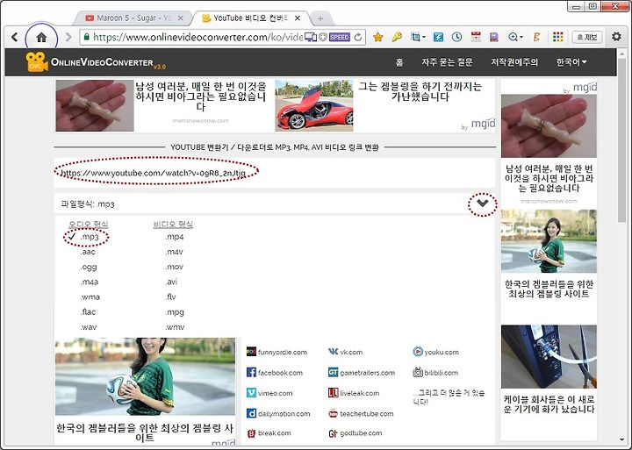Collapse the 파일형식 format chevron
632x450 pixels.
[x=483, y=204]
